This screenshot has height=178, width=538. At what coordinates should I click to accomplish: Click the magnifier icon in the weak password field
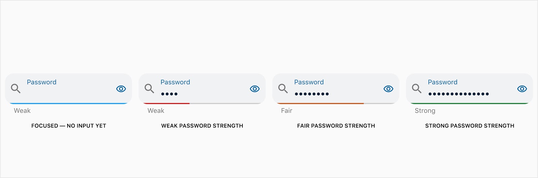[x=149, y=89]
